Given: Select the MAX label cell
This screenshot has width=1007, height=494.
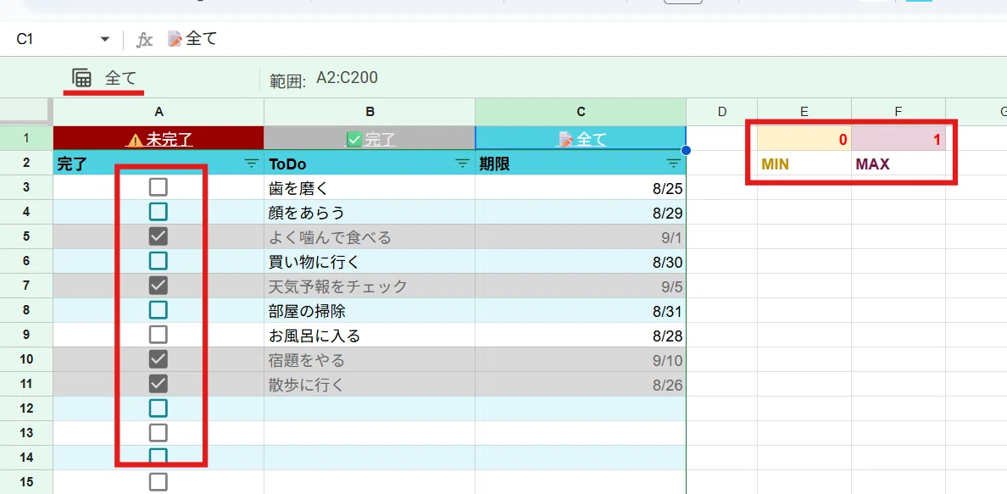Looking at the screenshot, I should (899, 164).
